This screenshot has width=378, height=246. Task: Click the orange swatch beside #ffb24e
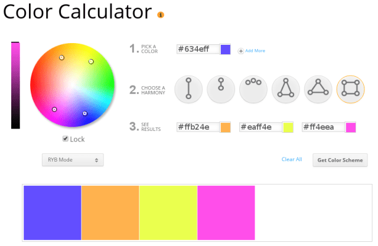(x=226, y=127)
